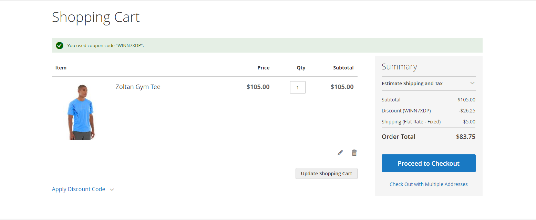Click the Shipping (Flat Rate - Fixed) line
This screenshot has height=220, width=536.
click(x=411, y=122)
